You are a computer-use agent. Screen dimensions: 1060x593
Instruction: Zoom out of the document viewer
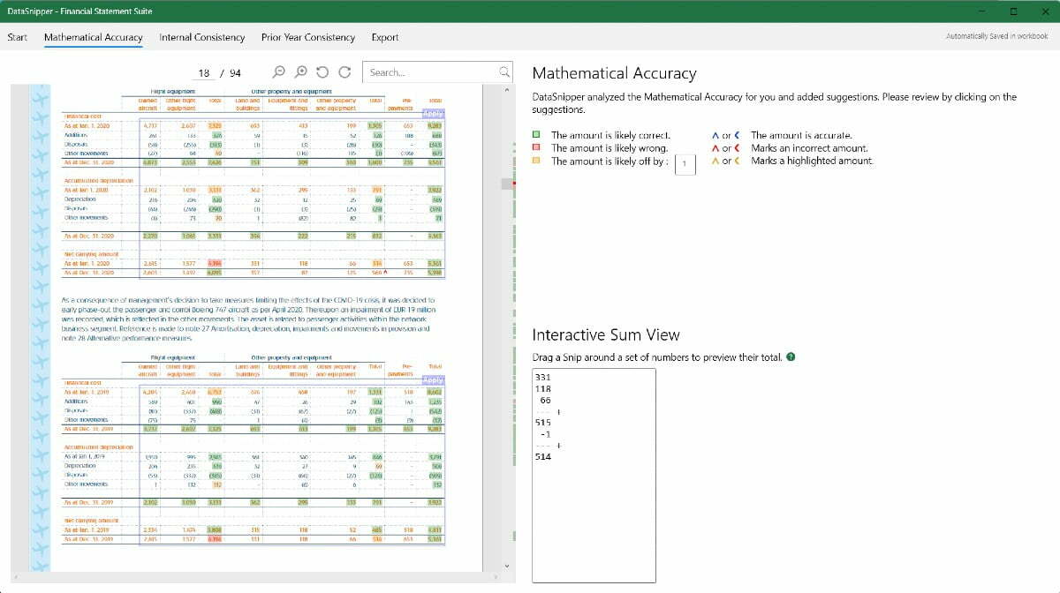280,72
